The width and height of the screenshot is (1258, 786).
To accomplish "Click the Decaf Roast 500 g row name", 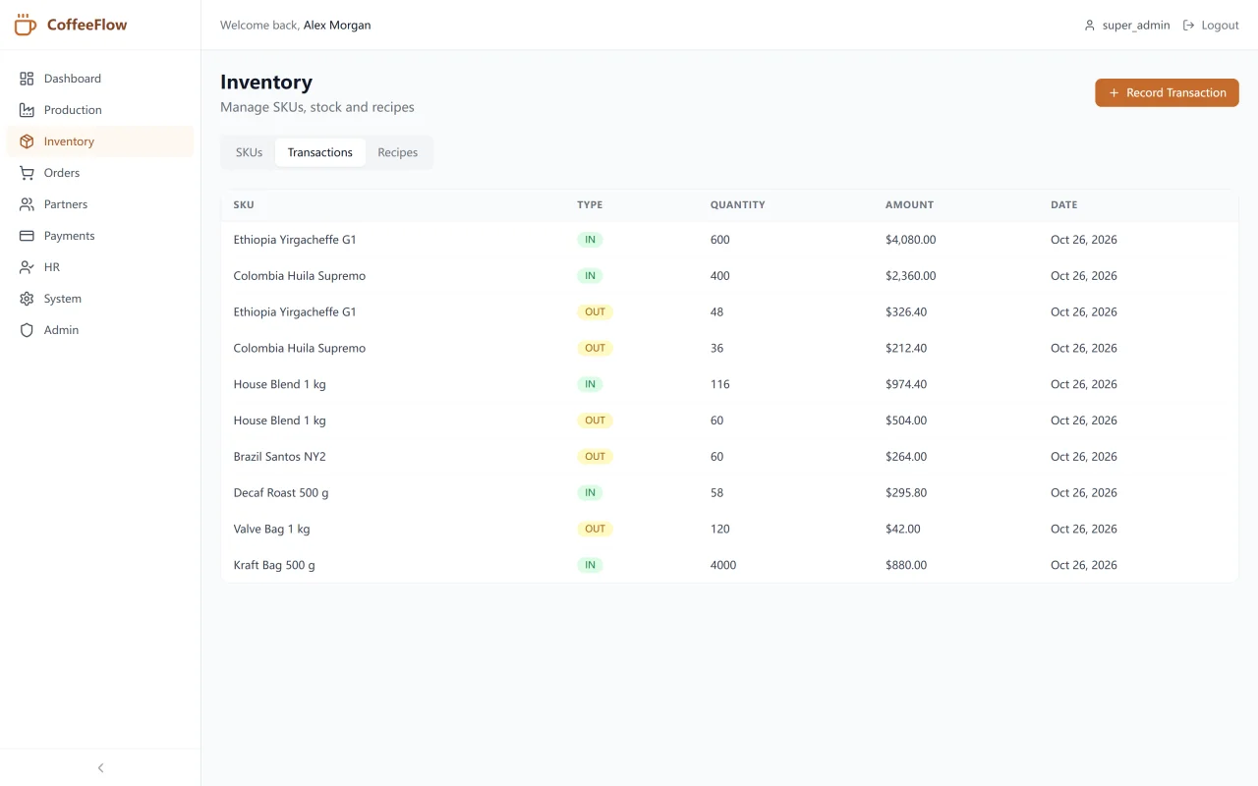I will [281, 493].
